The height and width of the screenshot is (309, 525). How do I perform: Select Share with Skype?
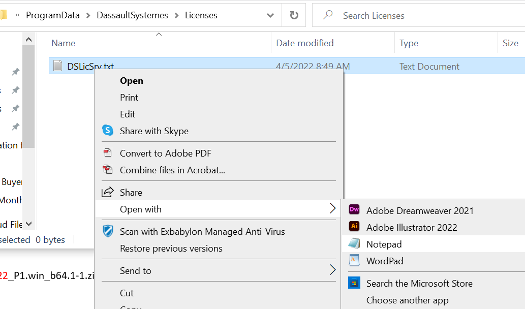pyautogui.click(x=154, y=131)
